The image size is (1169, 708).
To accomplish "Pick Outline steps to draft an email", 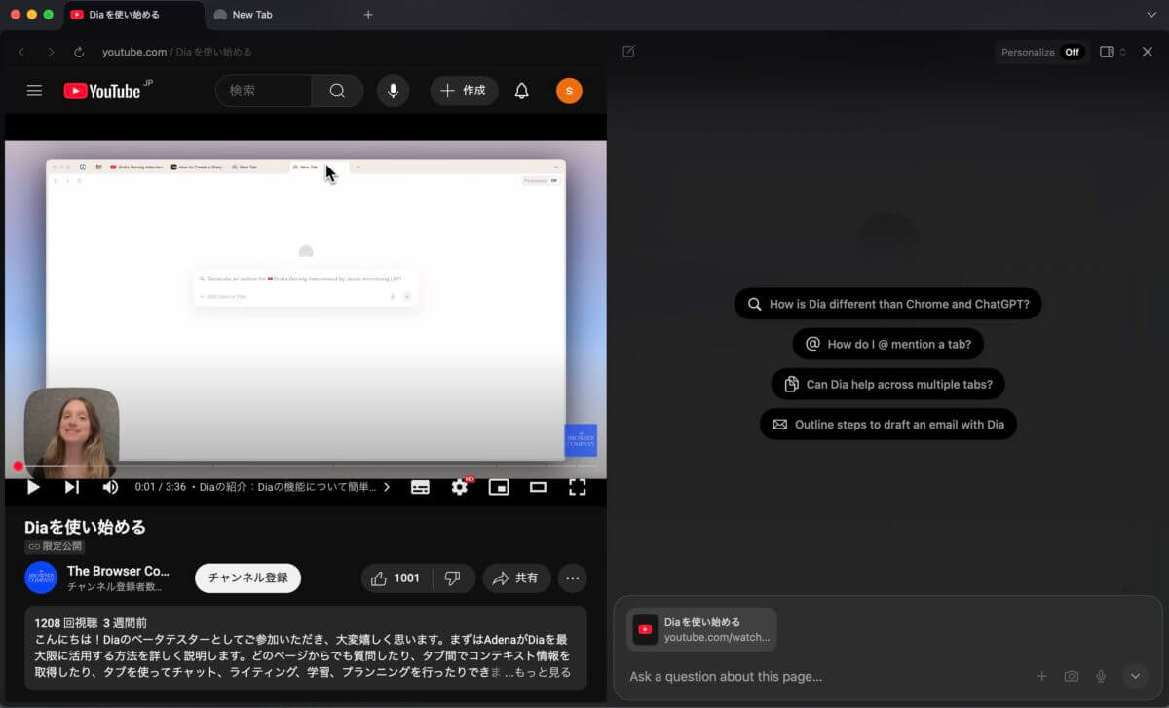I will point(888,424).
